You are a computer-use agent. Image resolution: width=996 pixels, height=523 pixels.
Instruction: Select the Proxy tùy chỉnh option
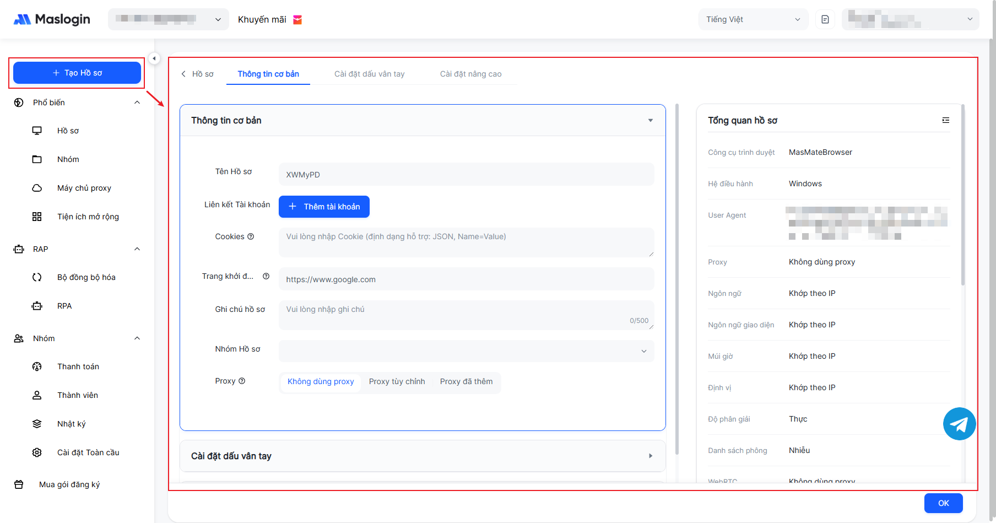[397, 381]
